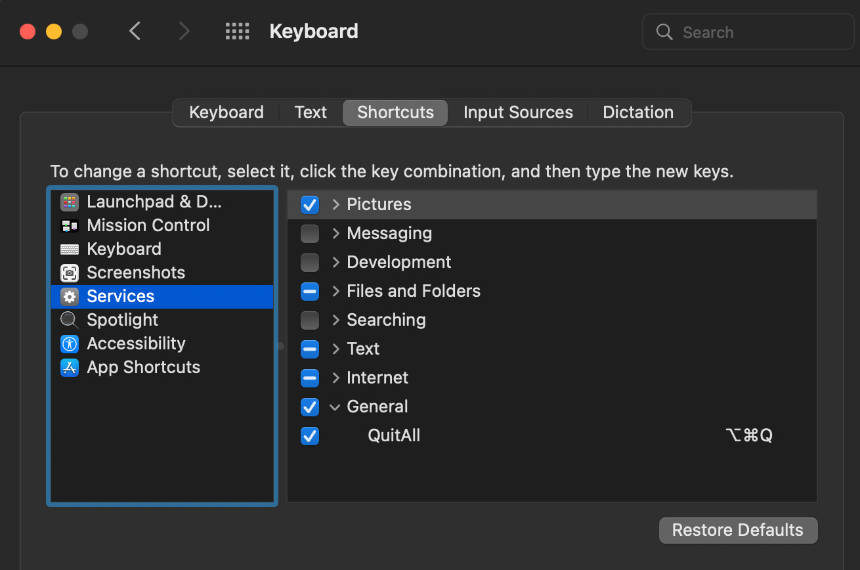Expand the Files and Folders group
860x570 pixels.
335,291
